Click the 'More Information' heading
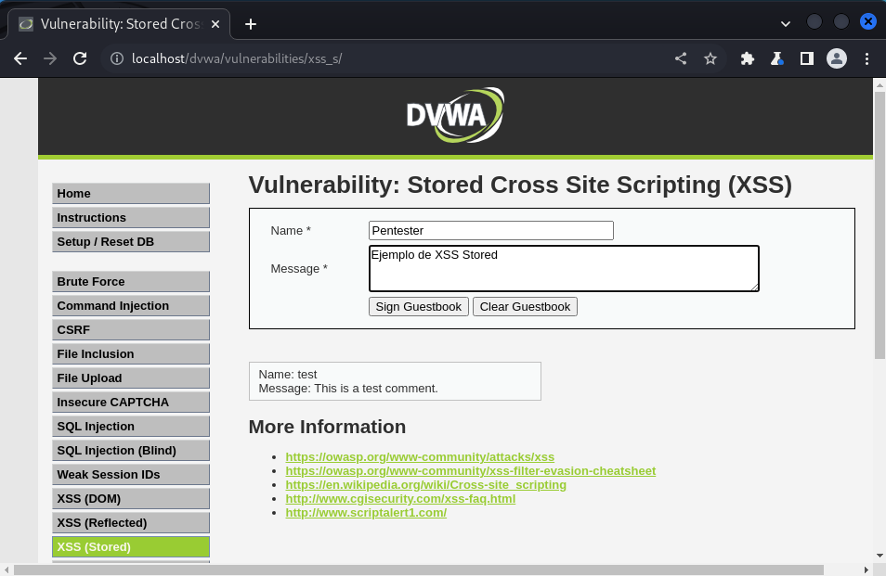Screen dimensions: 886x576 pyautogui.click(x=327, y=427)
